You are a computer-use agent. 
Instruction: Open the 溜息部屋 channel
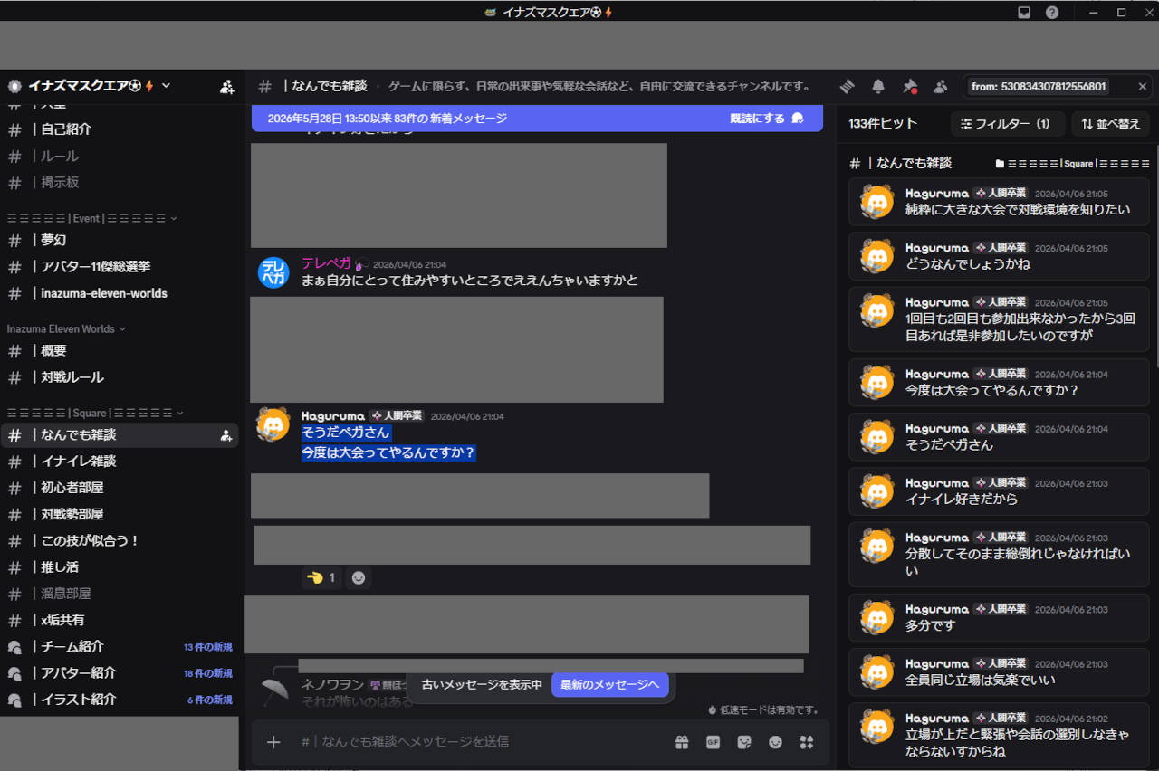tap(120, 594)
